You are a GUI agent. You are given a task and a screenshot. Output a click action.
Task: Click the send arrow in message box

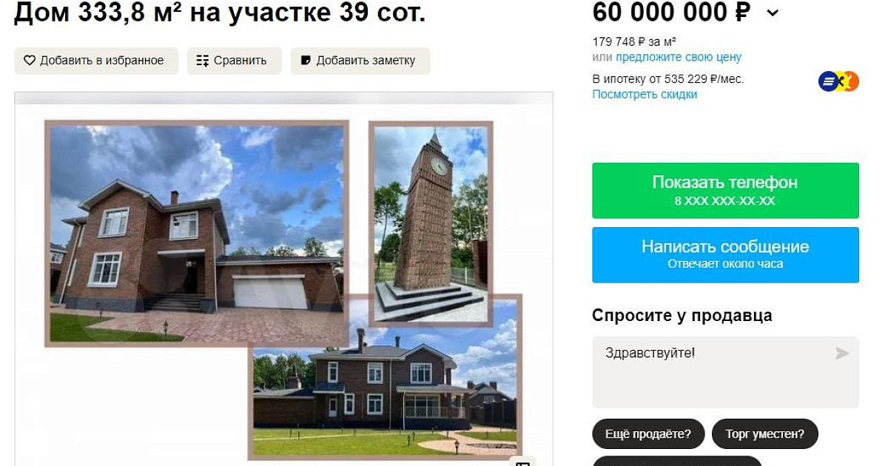click(x=842, y=354)
